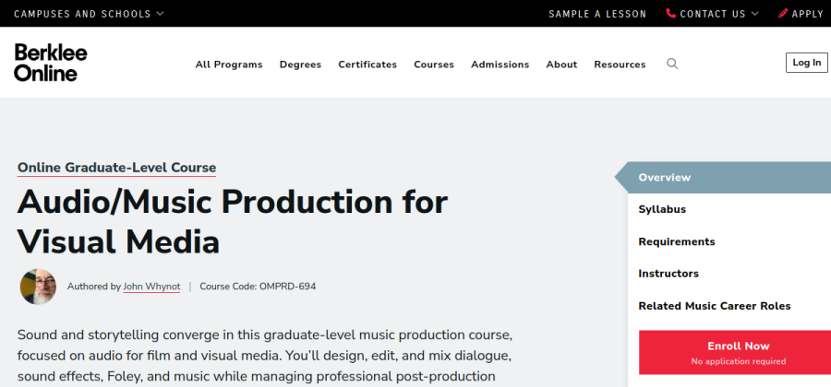Go home via Berklee Online logo

pyautogui.click(x=51, y=63)
